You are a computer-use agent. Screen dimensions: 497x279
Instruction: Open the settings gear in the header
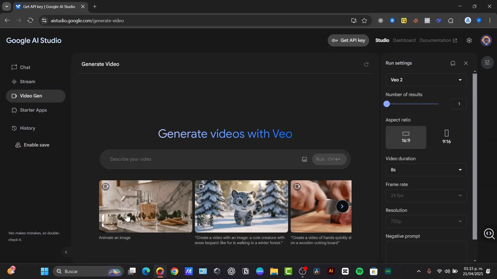pyautogui.click(x=469, y=40)
